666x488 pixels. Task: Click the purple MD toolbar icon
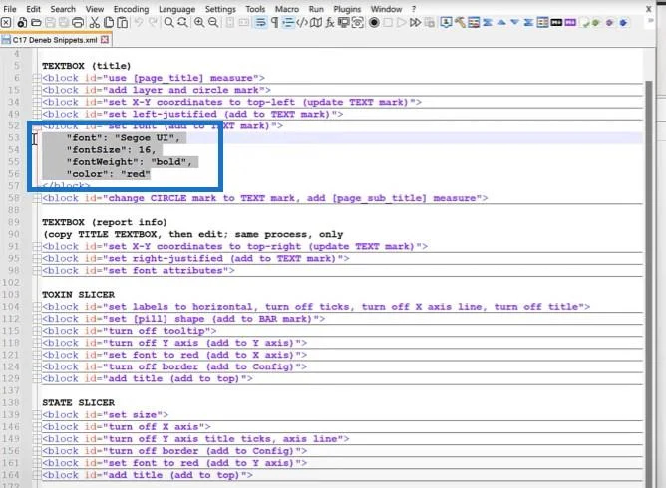click(x=570, y=23)
